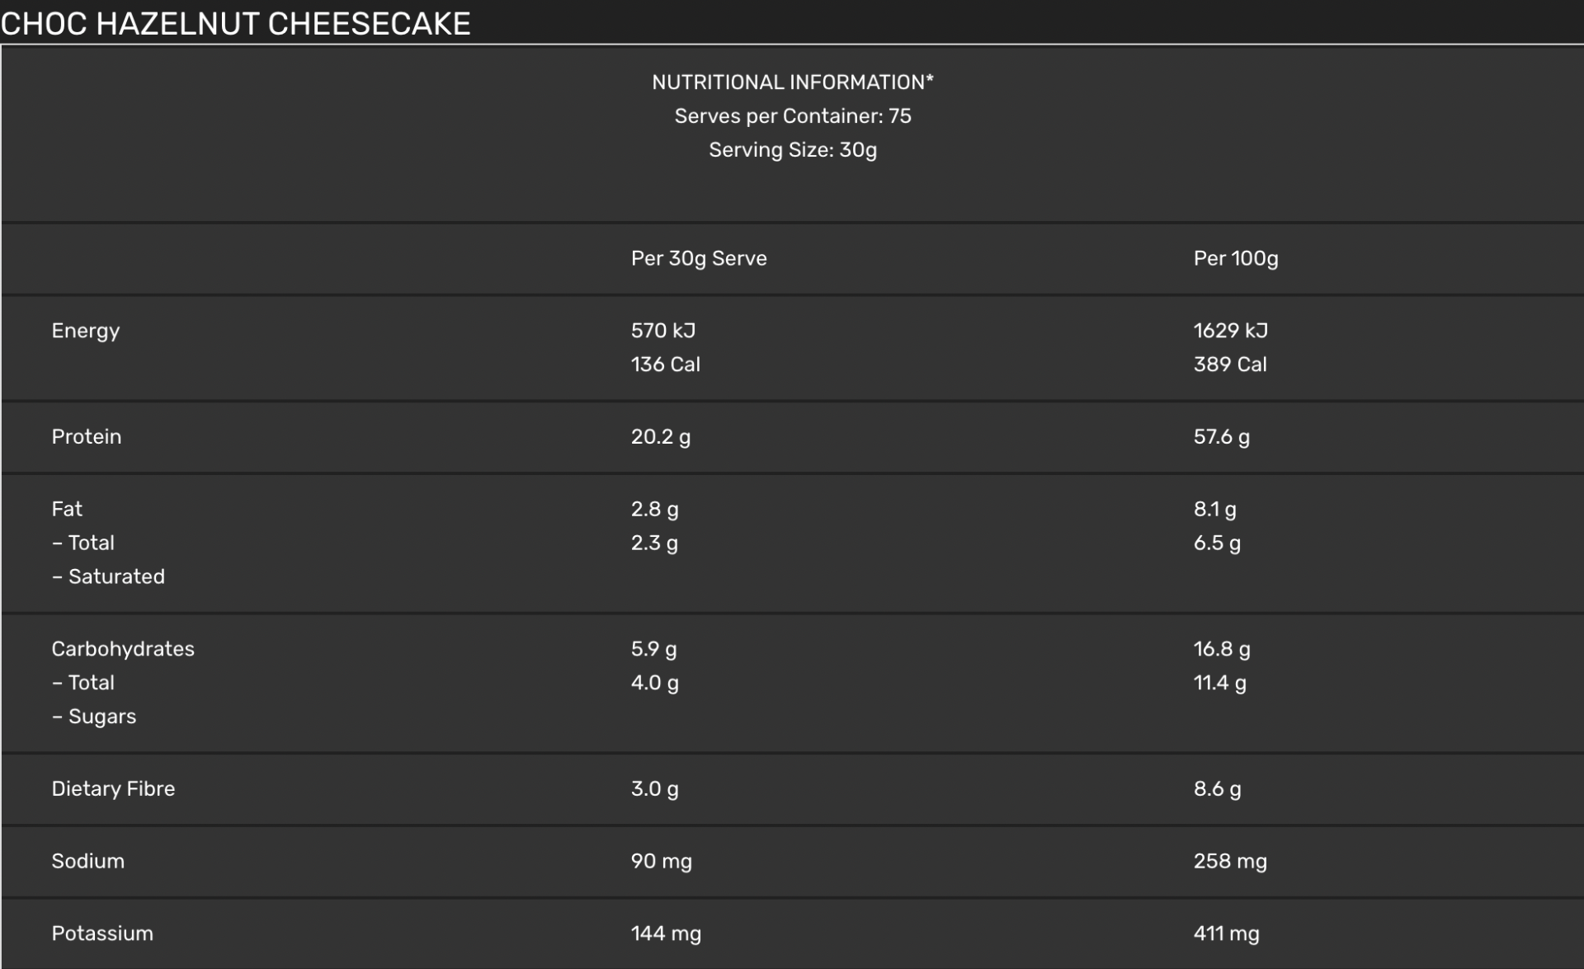Select the Energy row label

tap(86, 331)
